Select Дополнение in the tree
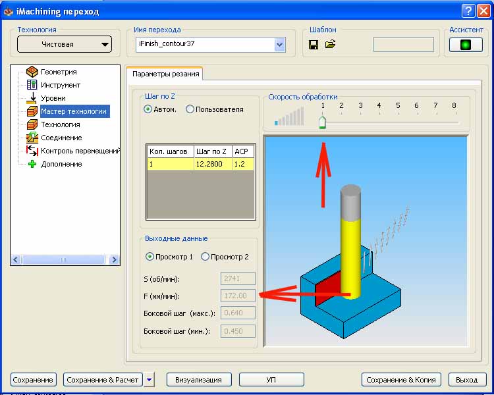Screen dimensions: 494x395 61,164
